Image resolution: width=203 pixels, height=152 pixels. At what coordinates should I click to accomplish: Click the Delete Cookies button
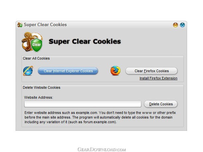coord(161,104)
